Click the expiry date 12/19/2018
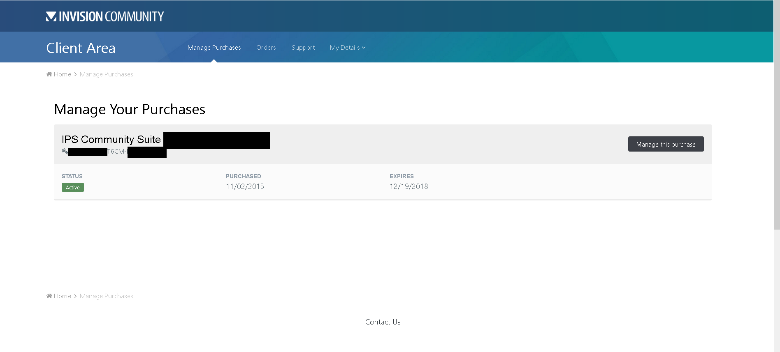 [x=409, y=186]
